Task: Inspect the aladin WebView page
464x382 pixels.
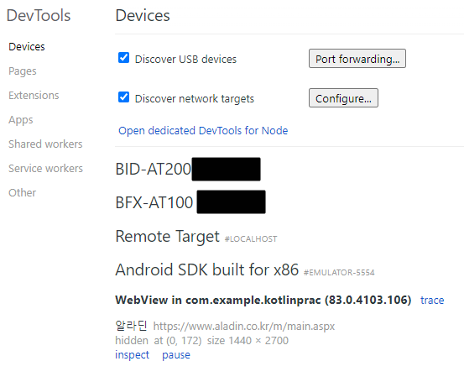Action: [132, 355]
